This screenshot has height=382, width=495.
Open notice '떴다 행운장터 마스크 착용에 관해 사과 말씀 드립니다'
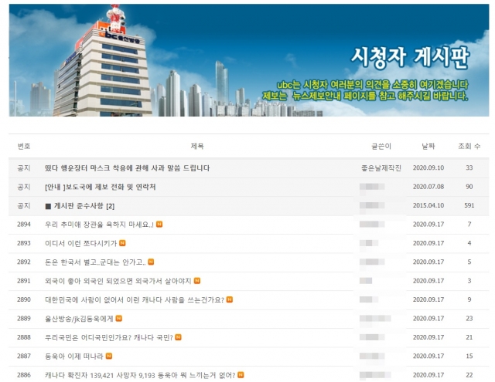click(x=127, y=168)
